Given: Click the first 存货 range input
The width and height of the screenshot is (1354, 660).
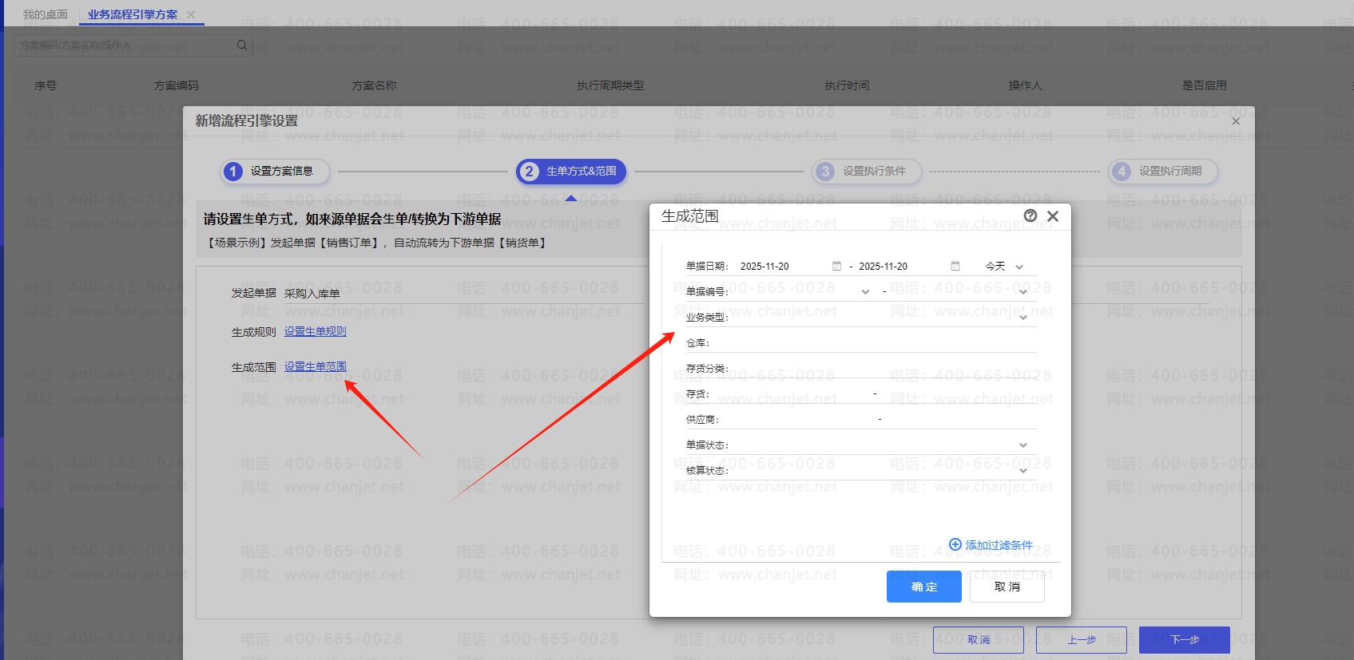Looking at the screenshot, I should coord(790,394).
